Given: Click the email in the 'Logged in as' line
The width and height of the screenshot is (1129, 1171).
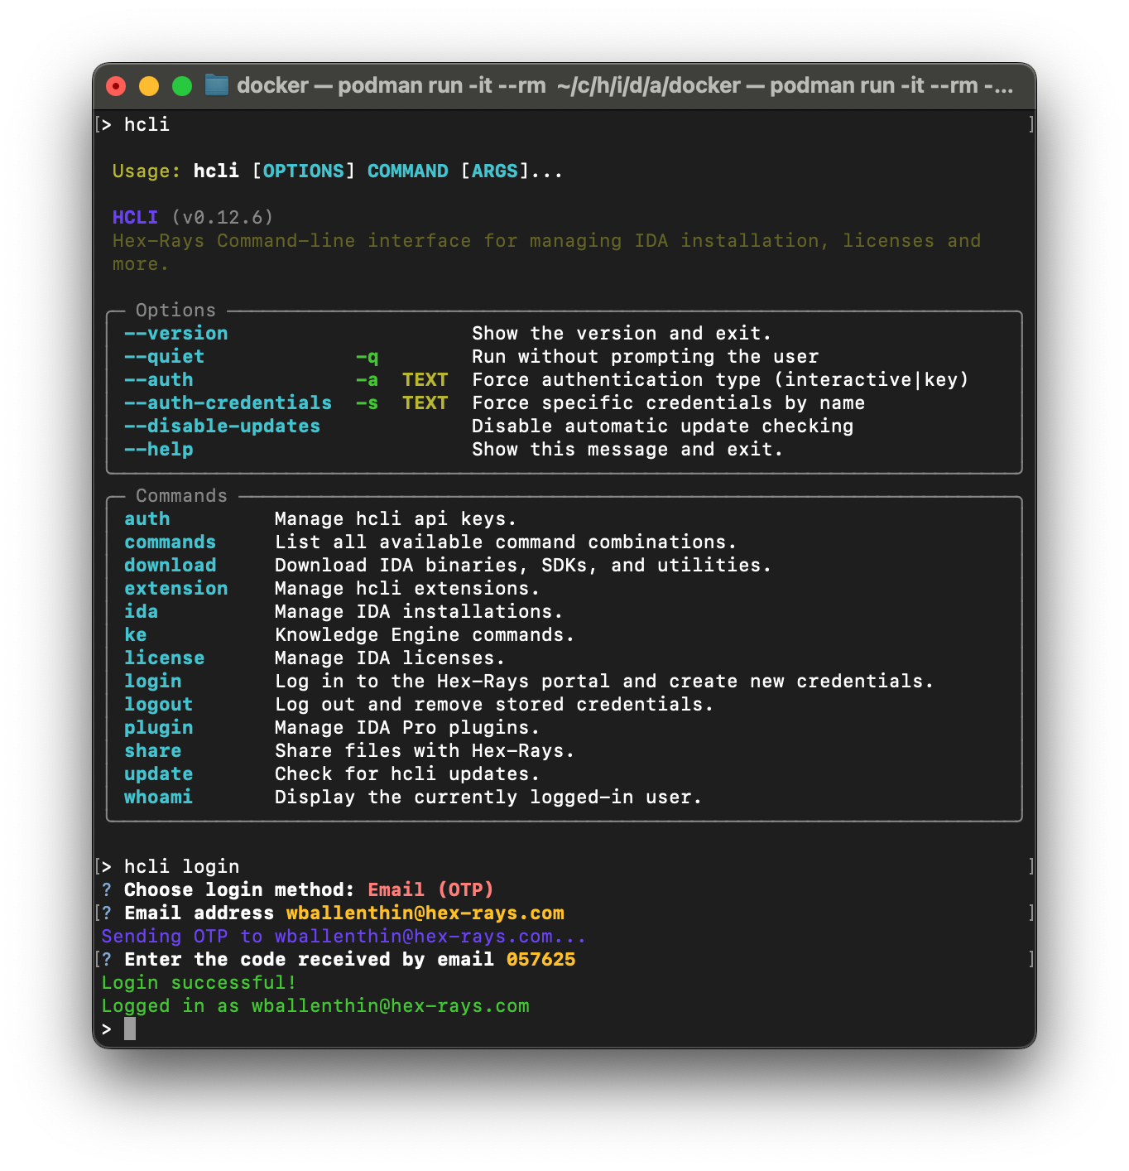Looking at the screenshot, I should point(390,1005).
